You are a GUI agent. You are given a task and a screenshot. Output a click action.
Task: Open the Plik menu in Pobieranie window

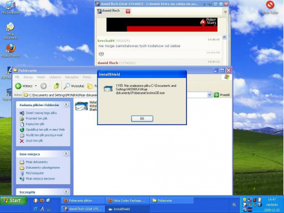pos(17,77)
